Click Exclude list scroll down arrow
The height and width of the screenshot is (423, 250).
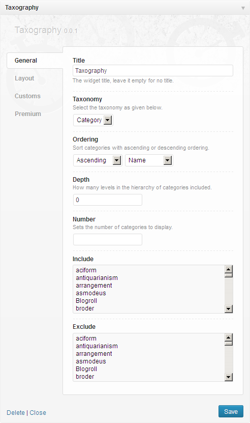coord(229,377)
